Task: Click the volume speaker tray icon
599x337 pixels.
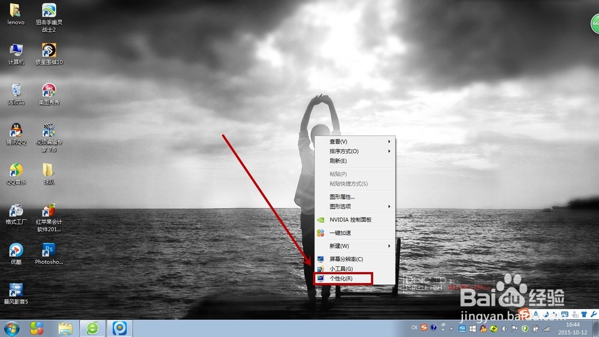Action: (x=504, y=329)
